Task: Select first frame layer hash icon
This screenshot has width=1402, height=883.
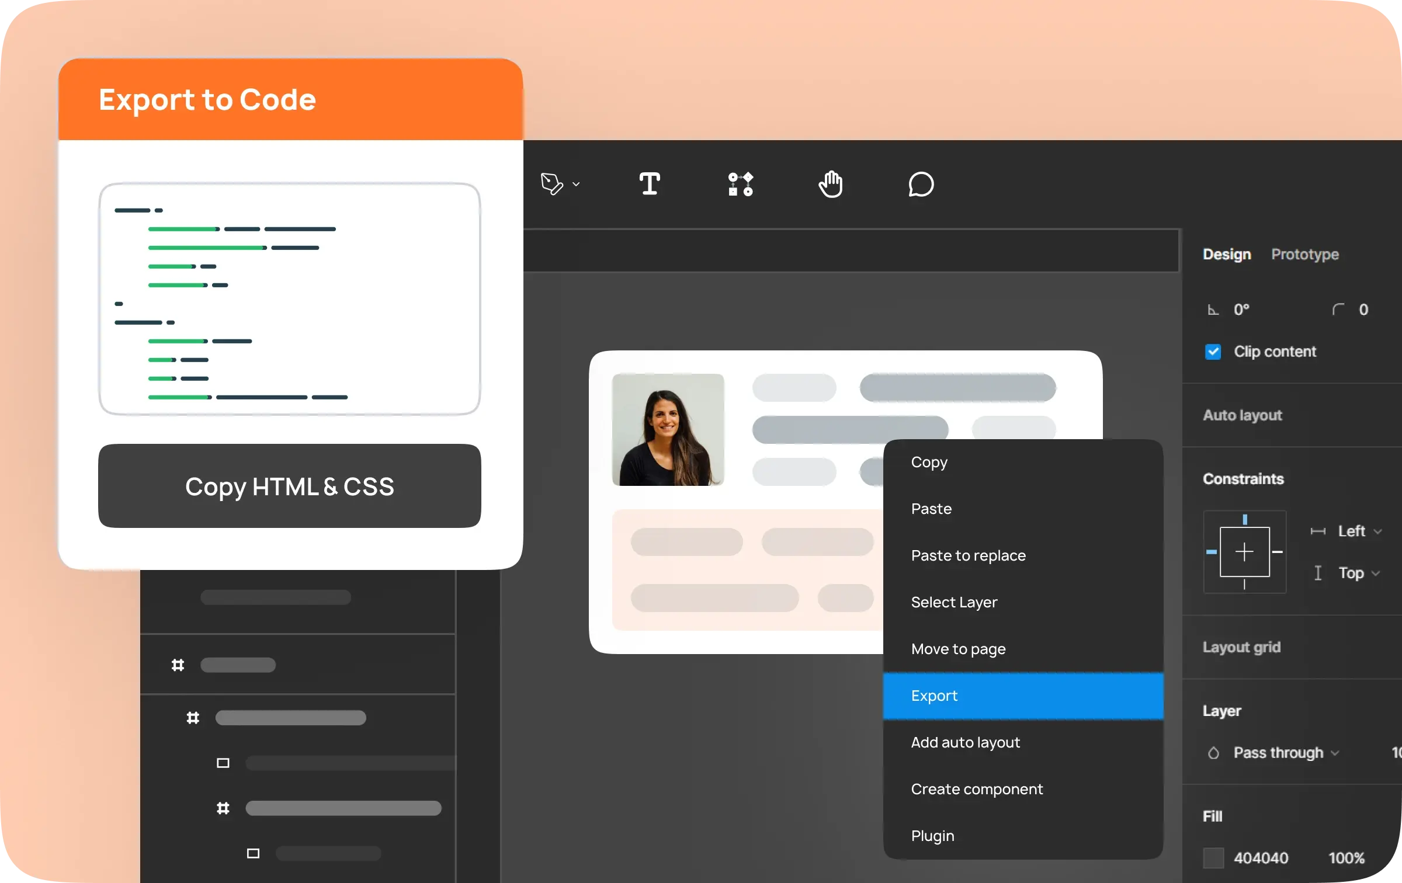Action: click(178, 665)
